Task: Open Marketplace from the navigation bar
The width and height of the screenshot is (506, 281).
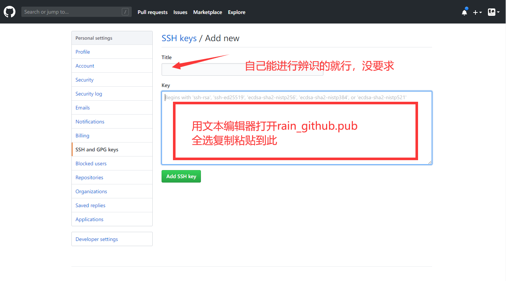Action: [x=207, y=12]
